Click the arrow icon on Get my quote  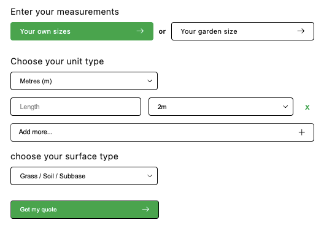145,210
